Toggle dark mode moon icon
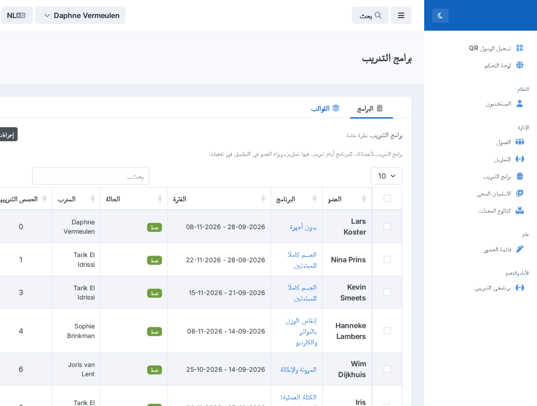This screenshot has width=537, height=406. coord(440,15)
